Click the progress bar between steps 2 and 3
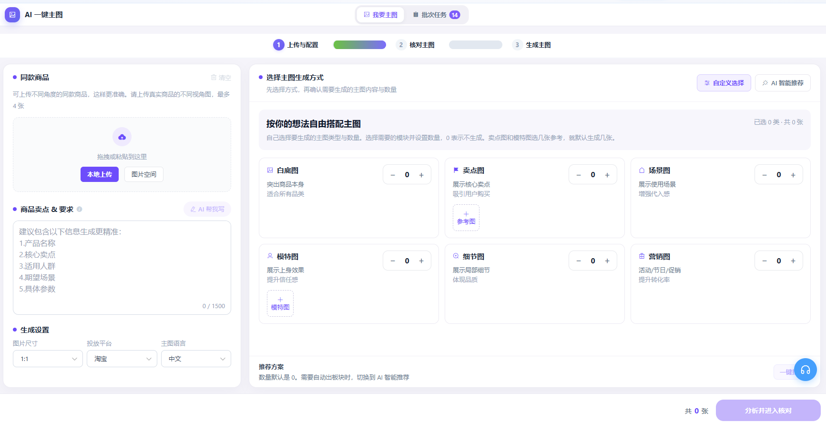This screenshot has width=826, height=422. coord(476,45)
